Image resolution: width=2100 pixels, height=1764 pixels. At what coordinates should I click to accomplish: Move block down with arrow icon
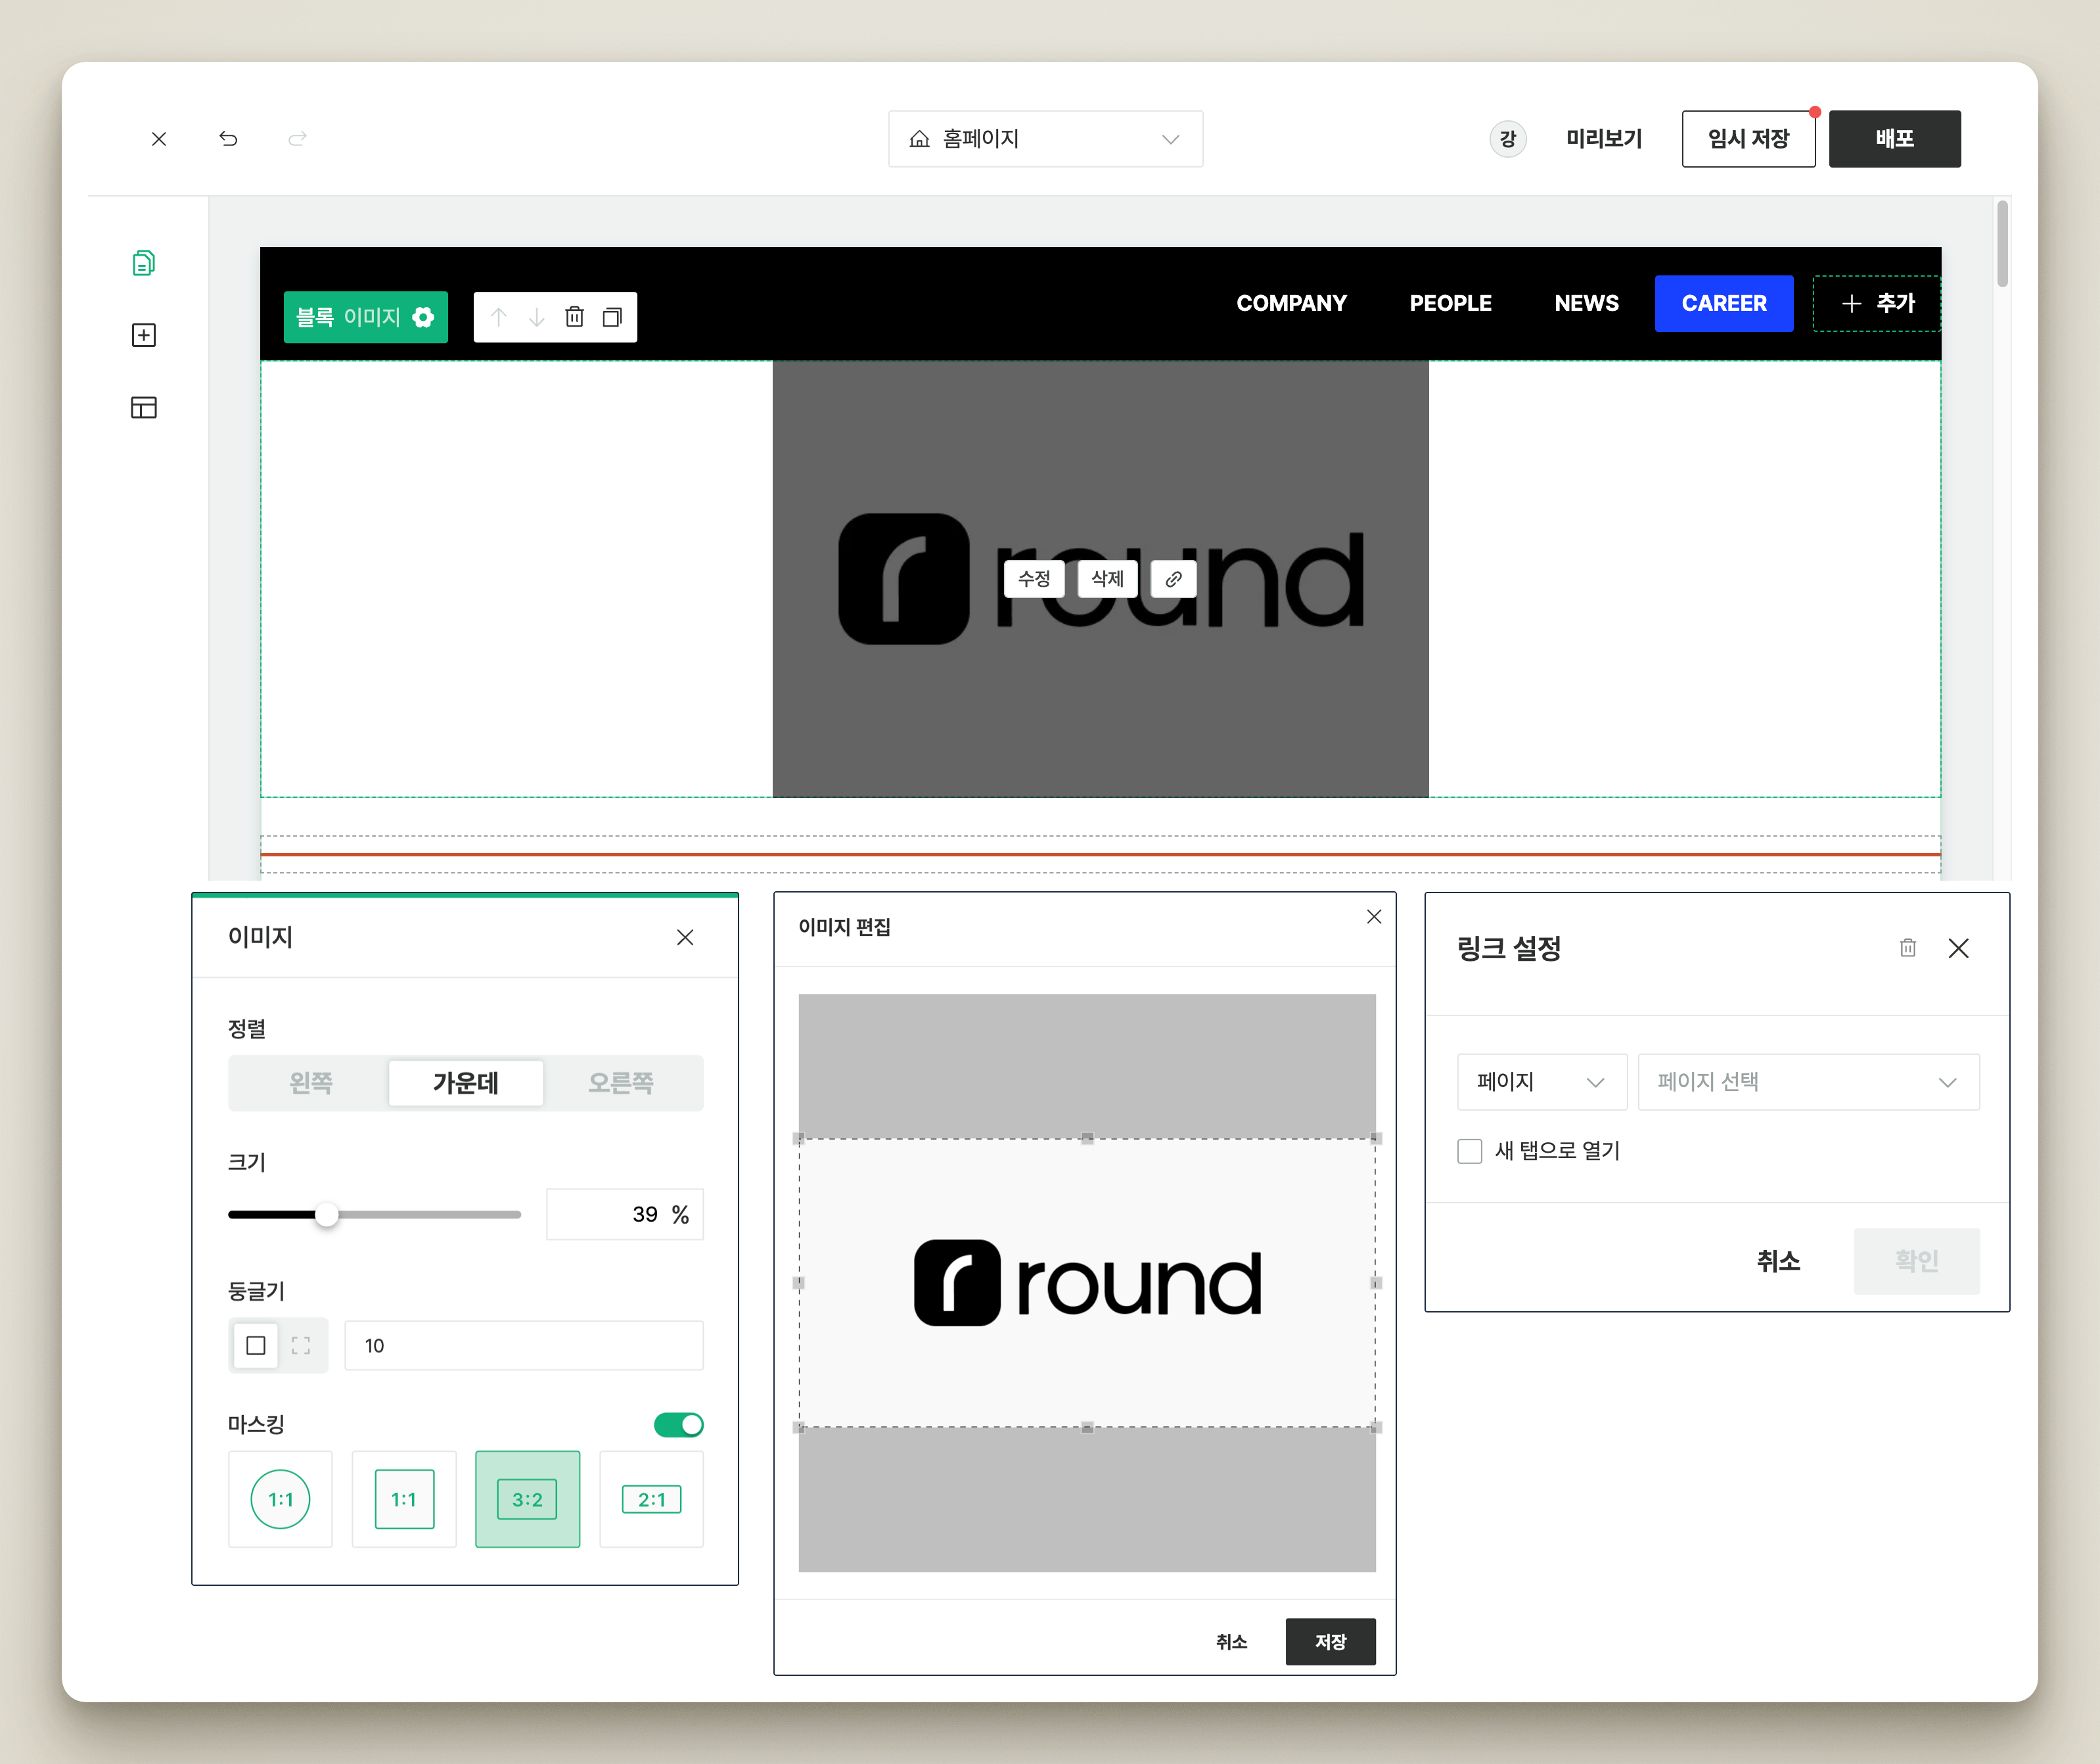point(537,317)
